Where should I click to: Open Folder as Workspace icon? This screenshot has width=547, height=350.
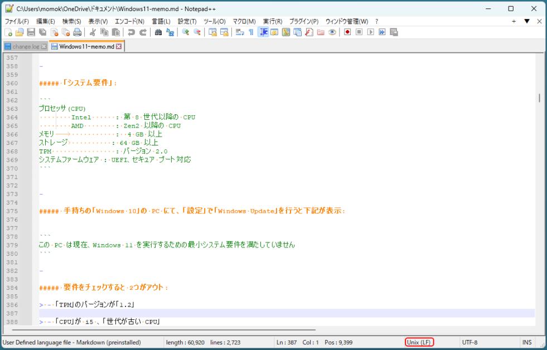pos(321,32)
